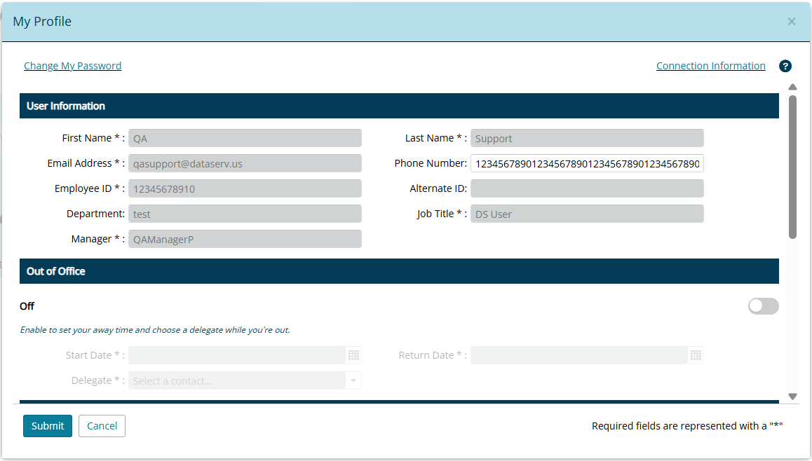Expand the Delegate contact dropdown
The width and height of the screenshot is (812, 461).
353,381
